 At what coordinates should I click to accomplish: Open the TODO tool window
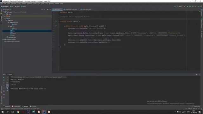pyautogui.click(x=33, y=106)
